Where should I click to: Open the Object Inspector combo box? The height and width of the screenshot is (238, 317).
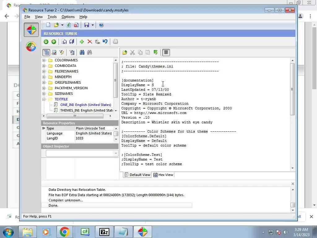point(82,153)
